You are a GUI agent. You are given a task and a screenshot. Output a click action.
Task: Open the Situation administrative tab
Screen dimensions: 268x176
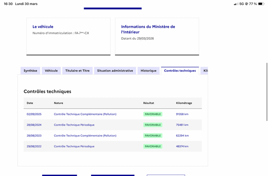point(115,71)
